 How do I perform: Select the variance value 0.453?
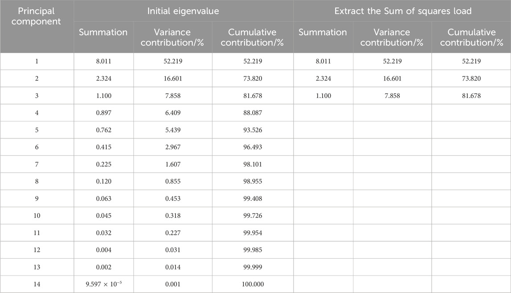[x=173, y=199]
